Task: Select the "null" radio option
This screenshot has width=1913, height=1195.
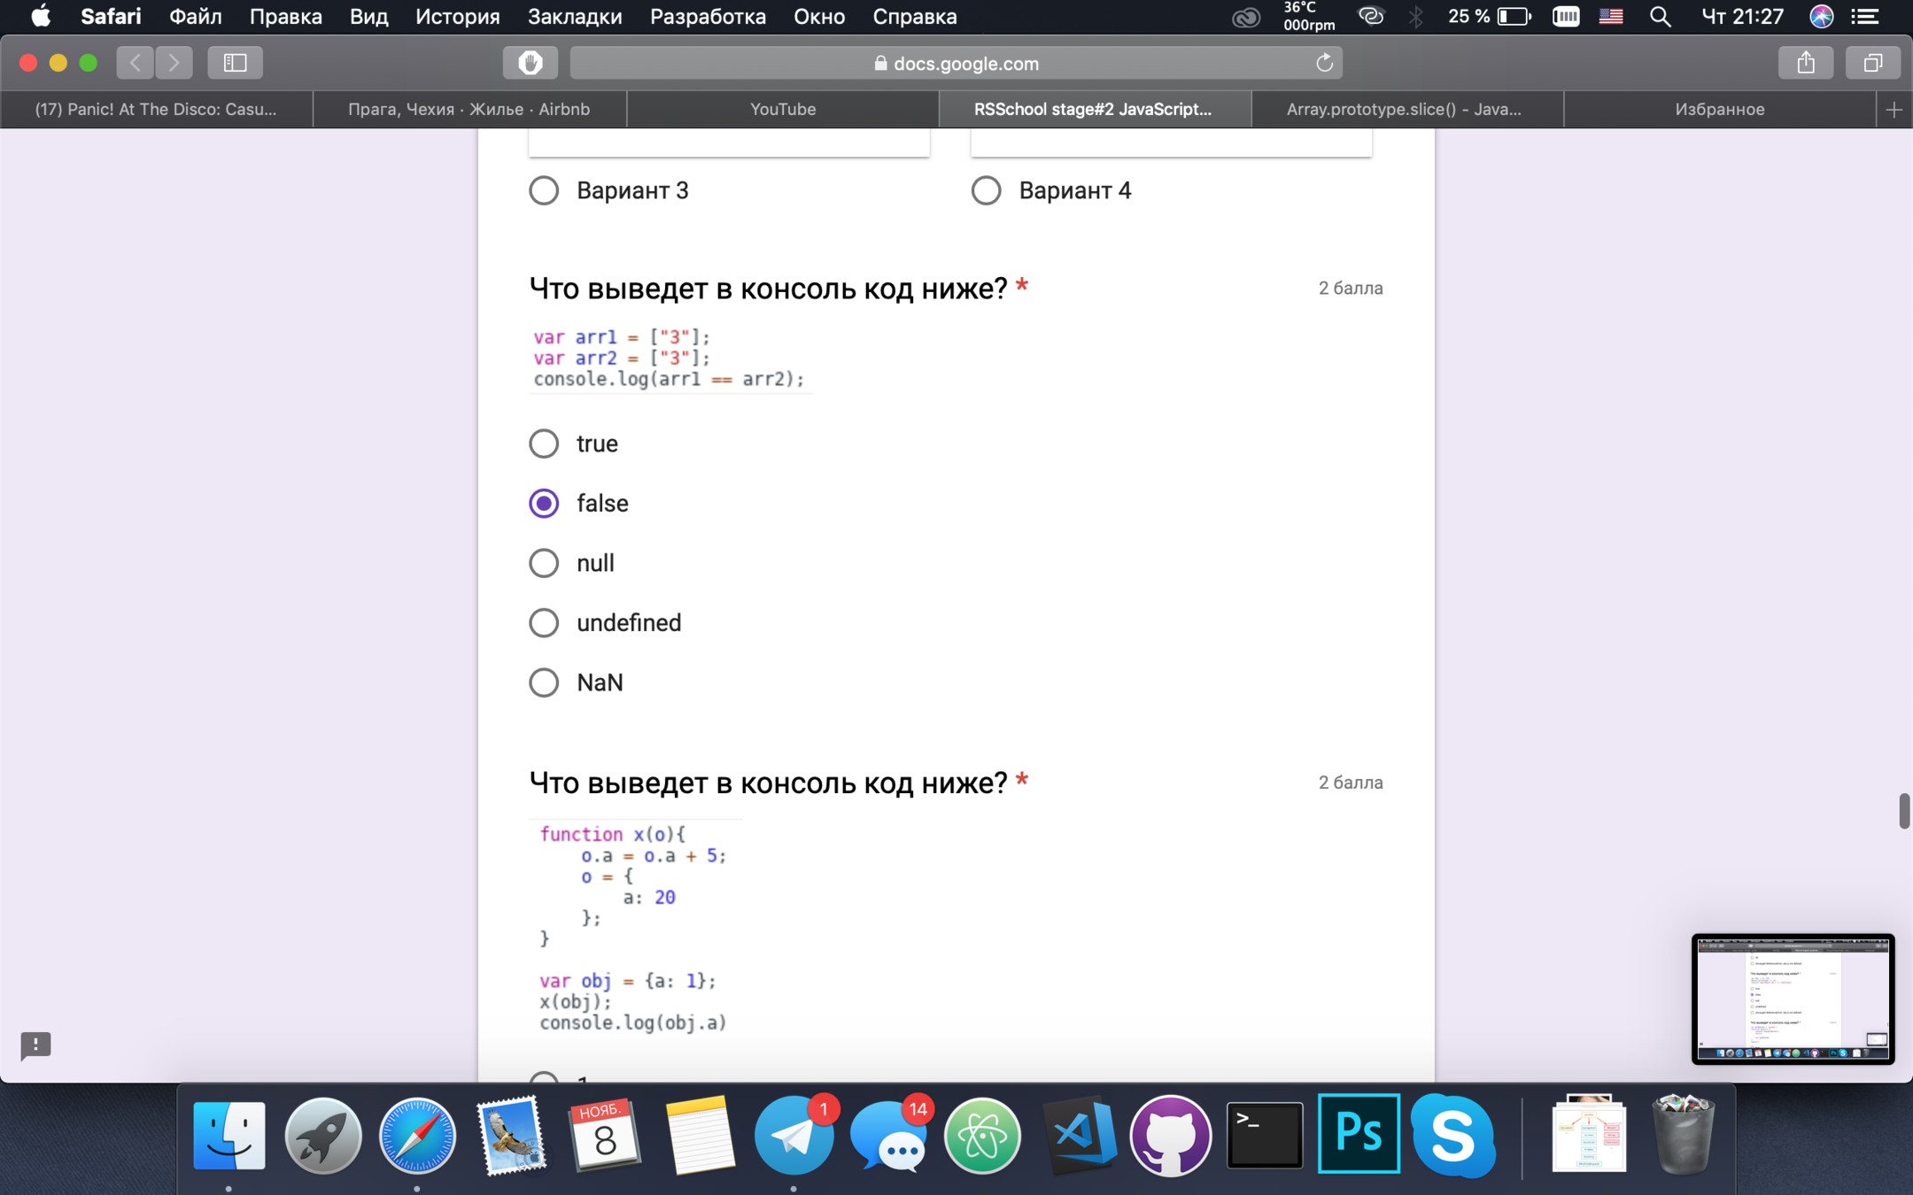Action: [x=544, y=563]
